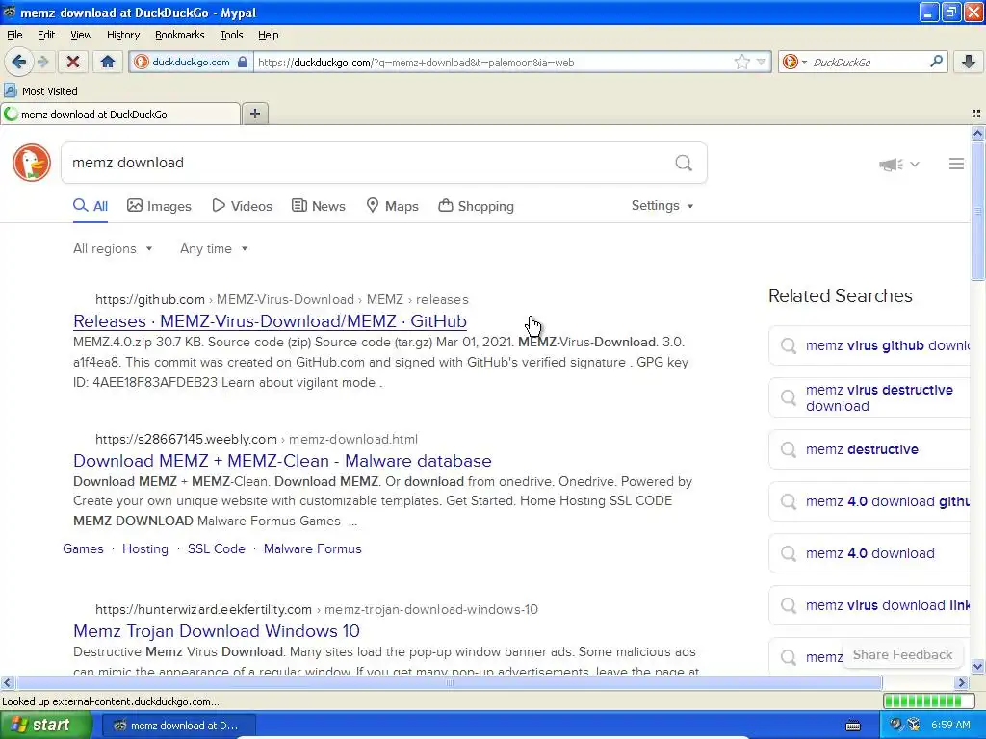986x739 pixels.
Task: Click the tab groups grid icon
Action: pos(976,114)
